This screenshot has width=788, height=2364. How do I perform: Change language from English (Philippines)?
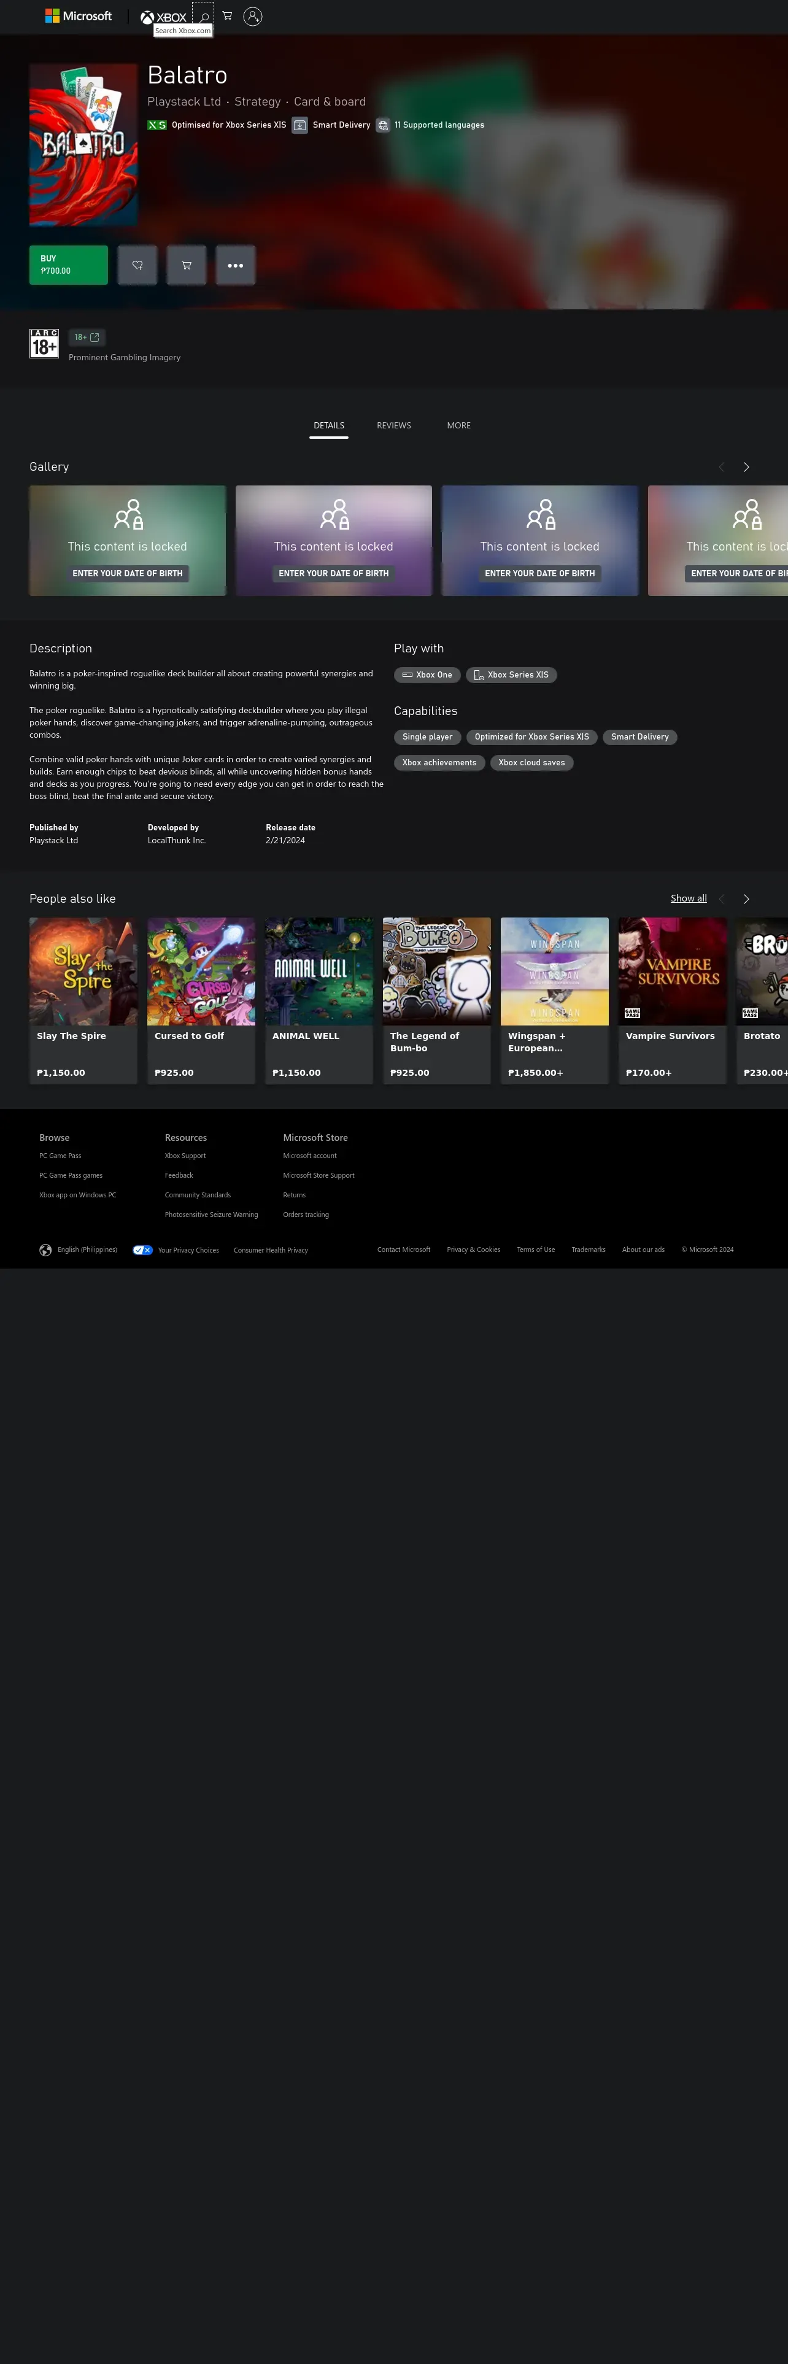click(87, 1250)
